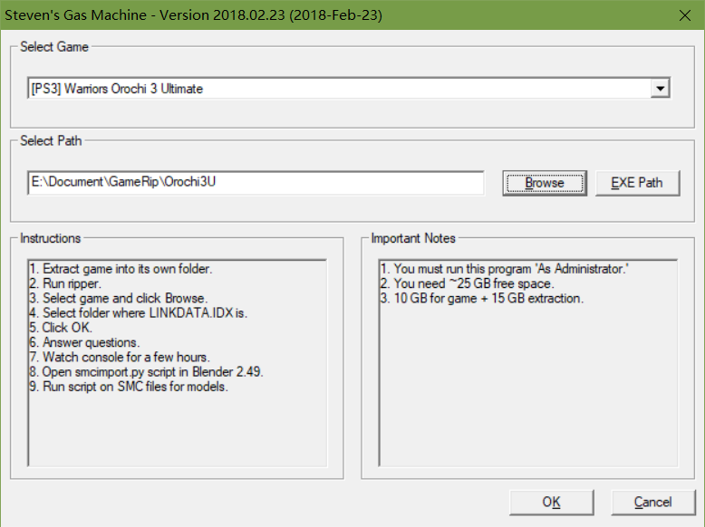Click the "Instructions" group label

[x=51, y=238]
